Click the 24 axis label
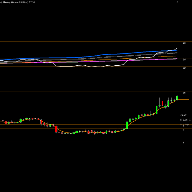 tap(184, 60)
